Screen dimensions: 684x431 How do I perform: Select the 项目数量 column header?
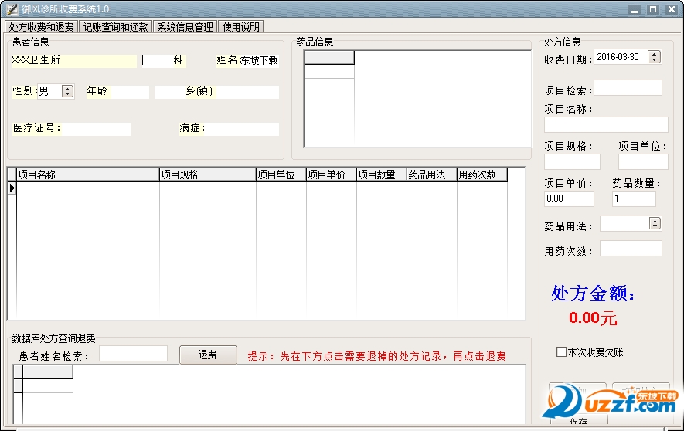point(381,175)
